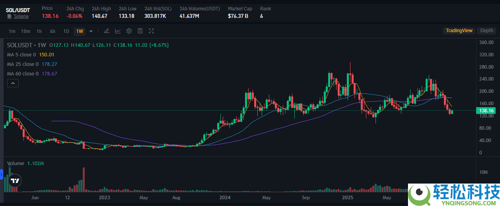
Task: Select the 1m timeframe
Action: [x=12, y=31]
